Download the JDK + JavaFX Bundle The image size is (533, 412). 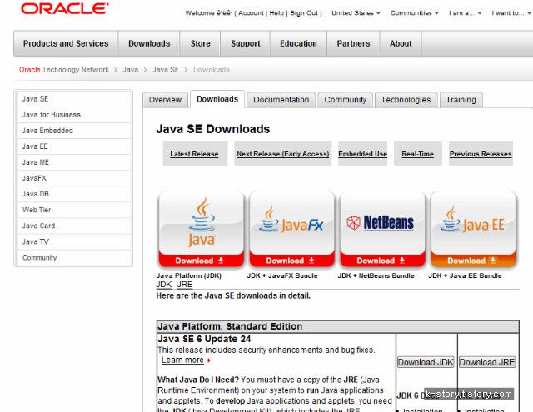pyautogui.click(x=291, y=261)
